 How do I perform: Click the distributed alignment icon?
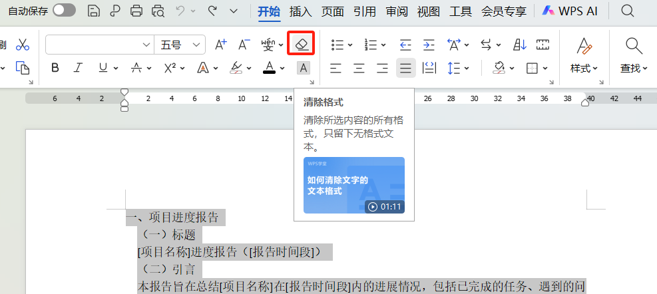[x=429, y=68]
